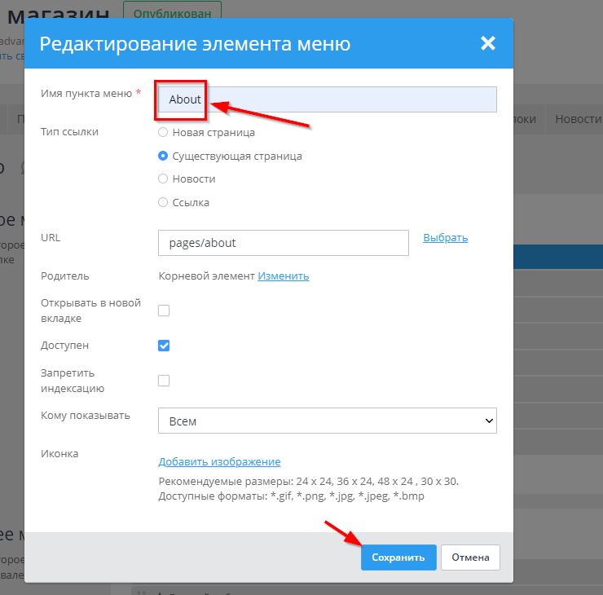Select the "Новая страница" radio option
Viewport: 603px width, 595px height.
tap(163, 132)
